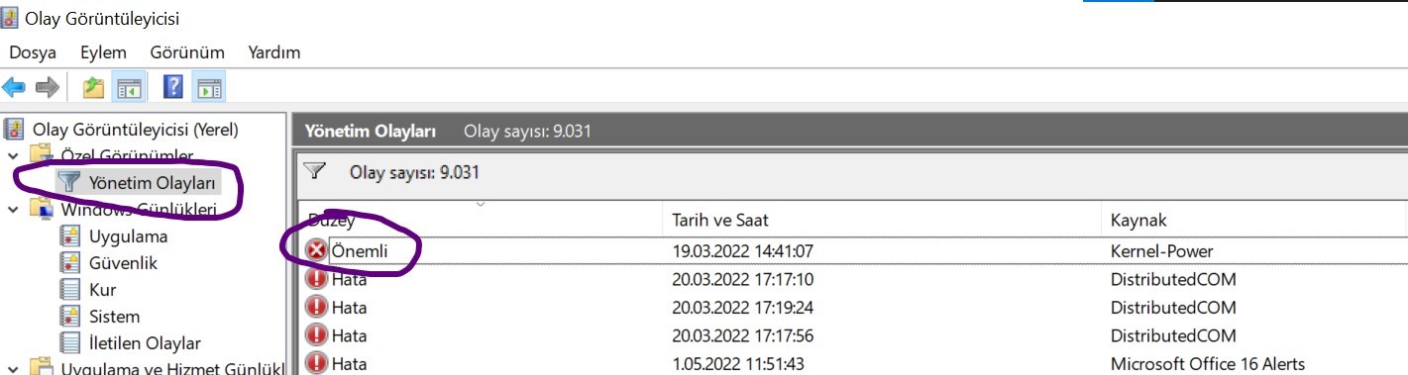Open the Yardım menu
The image size is (1408, 375).
point(274,52)
